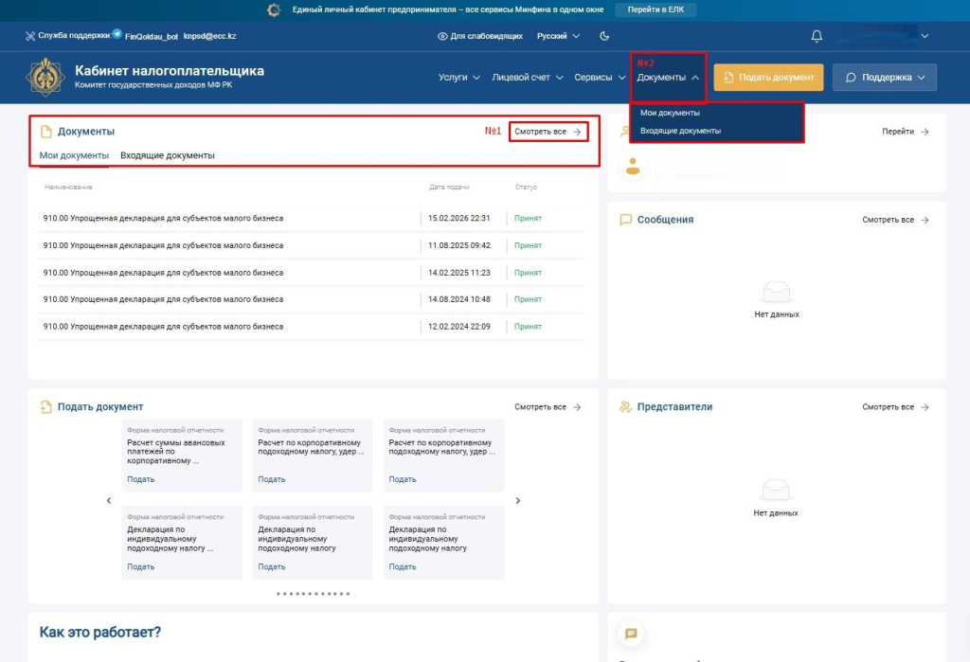Viewport: 970px width, 662px height.
Task: Click the yellow chat bubble icon
Action: click(x=631, y=634)
